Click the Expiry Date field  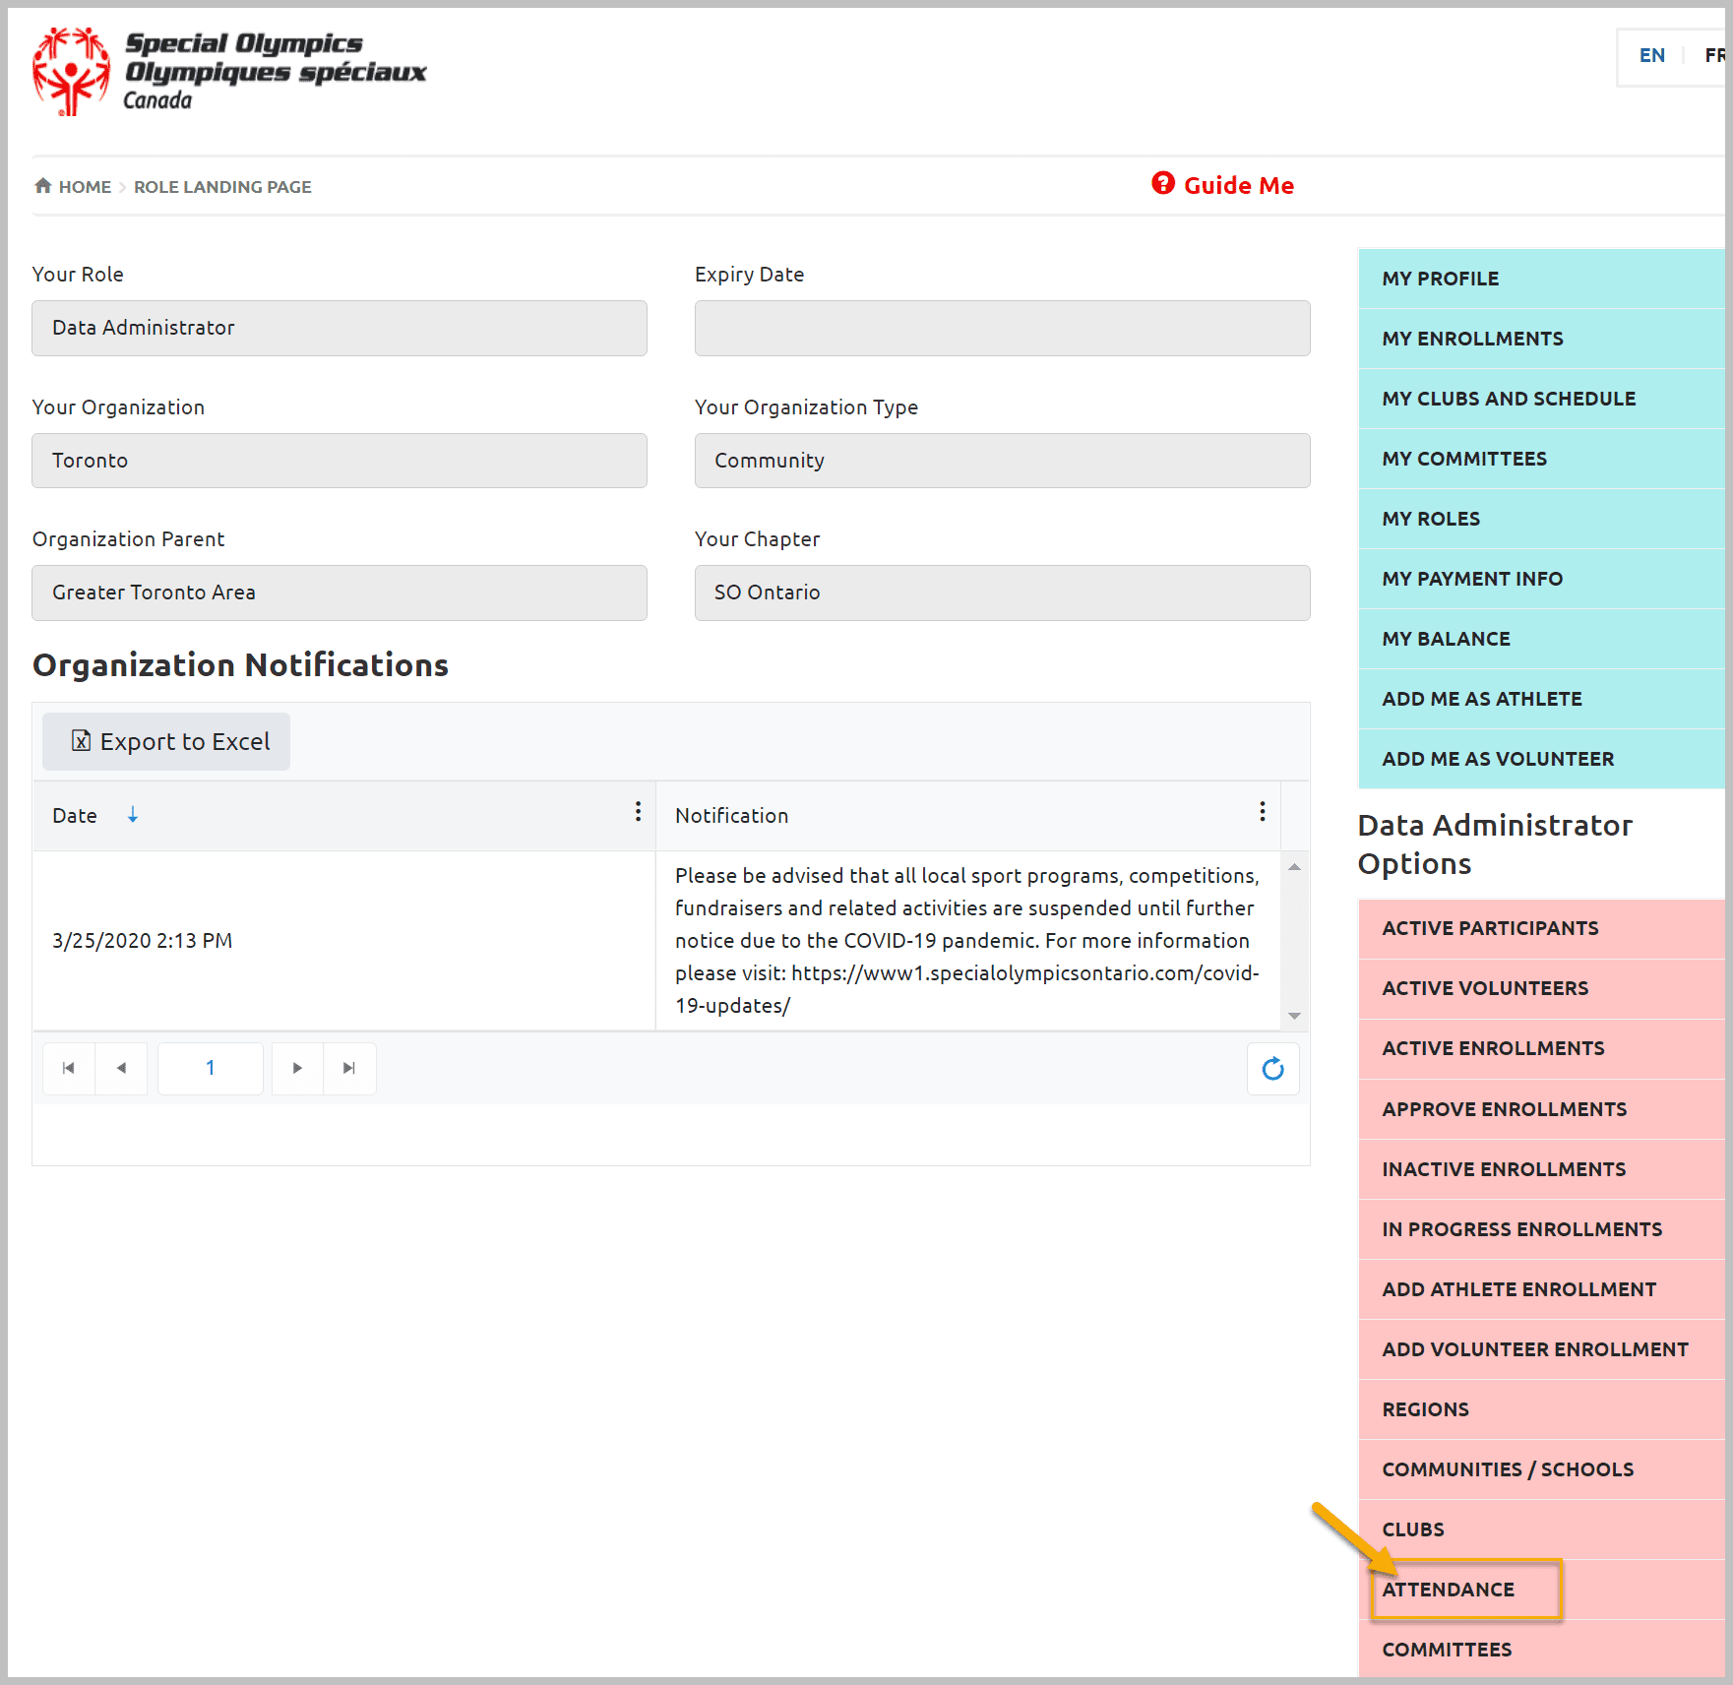1002,328
